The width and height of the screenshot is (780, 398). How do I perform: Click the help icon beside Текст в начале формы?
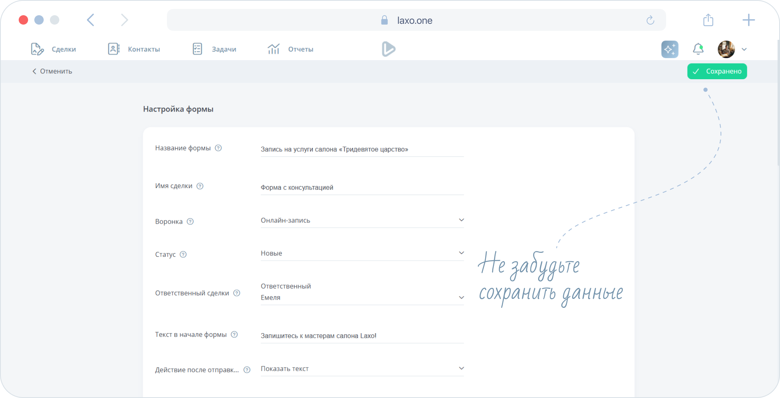(x=234, y=334)
